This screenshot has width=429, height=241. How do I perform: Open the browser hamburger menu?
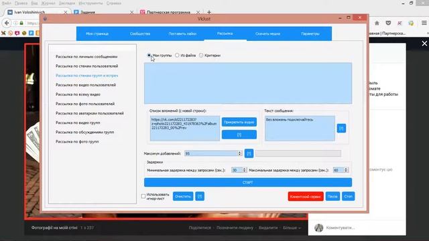[x=424, y=23]
